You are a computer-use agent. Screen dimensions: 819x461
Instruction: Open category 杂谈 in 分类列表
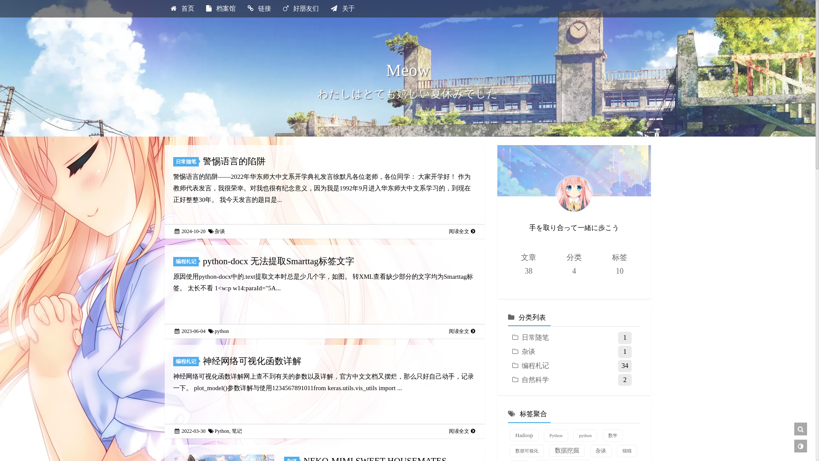click(x=529, y=352)
